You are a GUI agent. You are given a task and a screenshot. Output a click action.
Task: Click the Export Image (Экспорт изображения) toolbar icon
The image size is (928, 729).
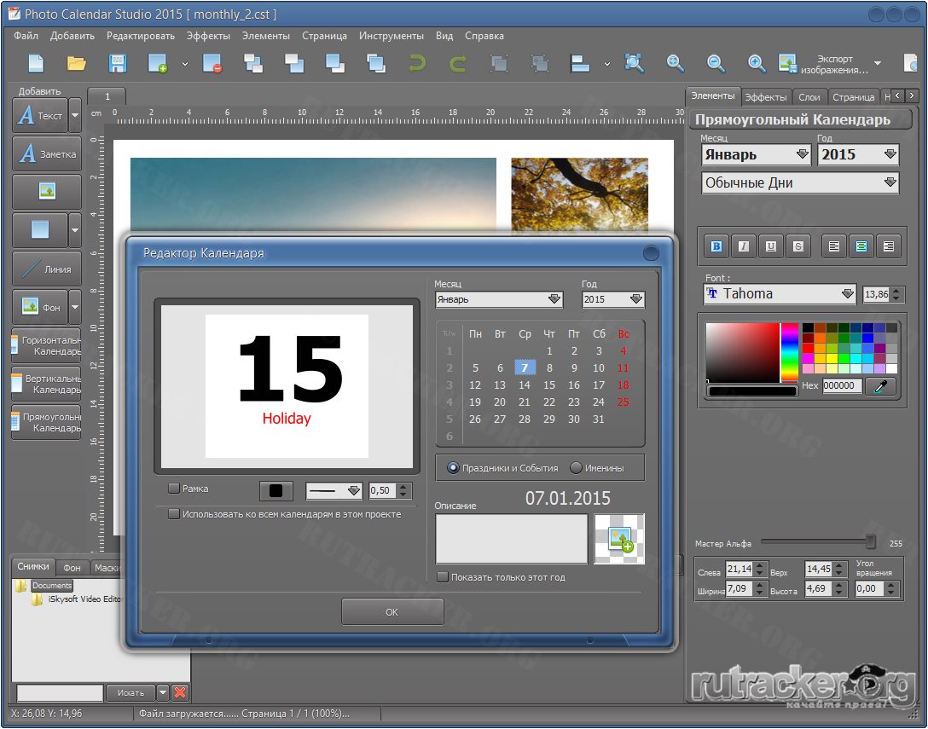(x=787, y=63)
